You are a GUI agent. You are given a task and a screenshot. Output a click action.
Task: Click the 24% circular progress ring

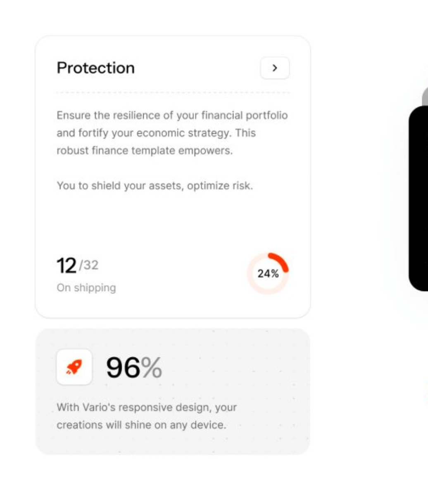coord(268,273)
